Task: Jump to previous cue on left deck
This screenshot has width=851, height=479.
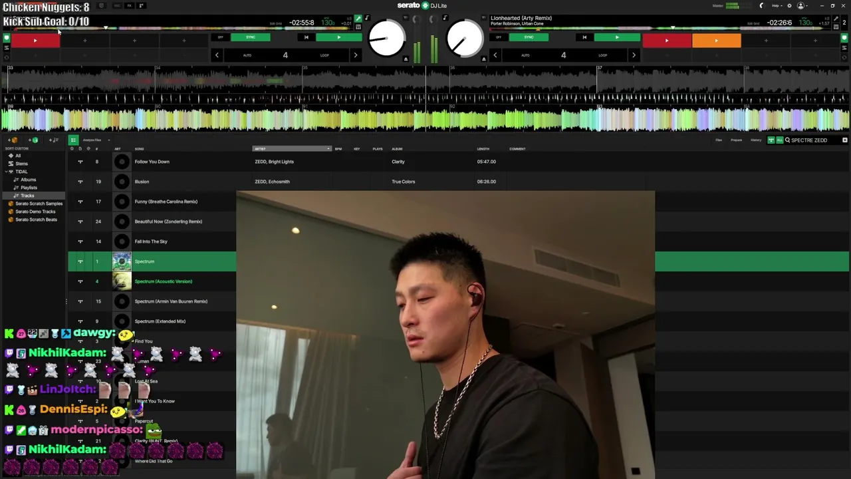Action: (306, 37)
